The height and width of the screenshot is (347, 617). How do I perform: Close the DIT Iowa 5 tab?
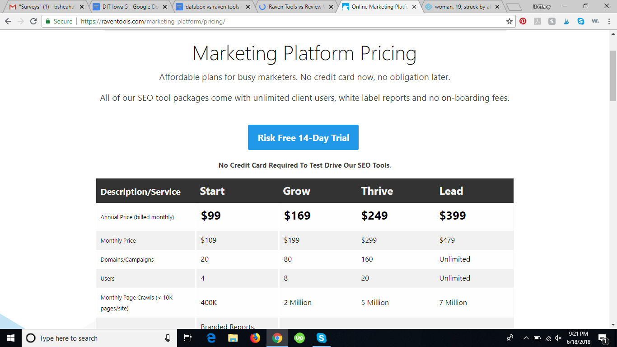click(165, 7)
